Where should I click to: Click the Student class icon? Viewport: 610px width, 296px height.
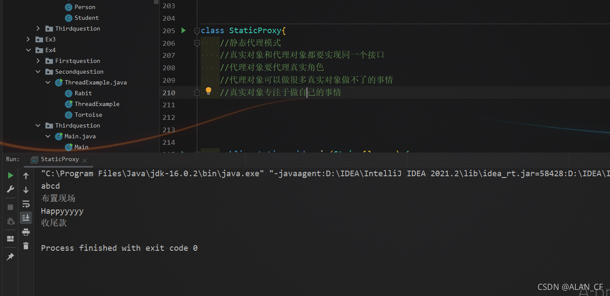pyautogui.click(x=68, y=18)
